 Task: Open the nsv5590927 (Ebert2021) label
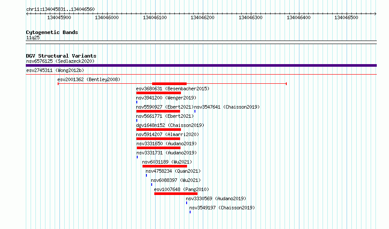[x=165, y=107]
